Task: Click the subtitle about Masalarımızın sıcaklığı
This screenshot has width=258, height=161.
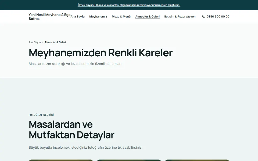Action: [x=76, y=64]
